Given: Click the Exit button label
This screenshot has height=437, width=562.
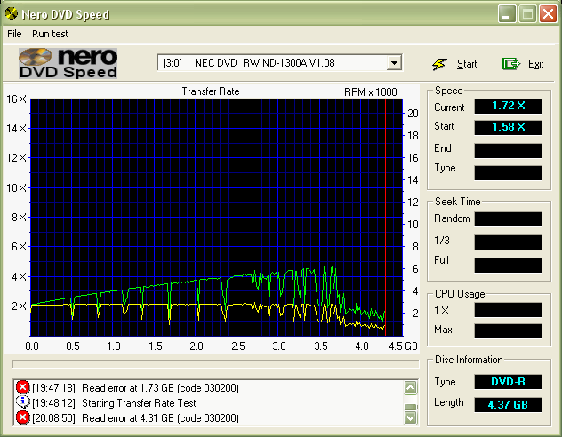Looking at the screenshot, I should point(535,64).
